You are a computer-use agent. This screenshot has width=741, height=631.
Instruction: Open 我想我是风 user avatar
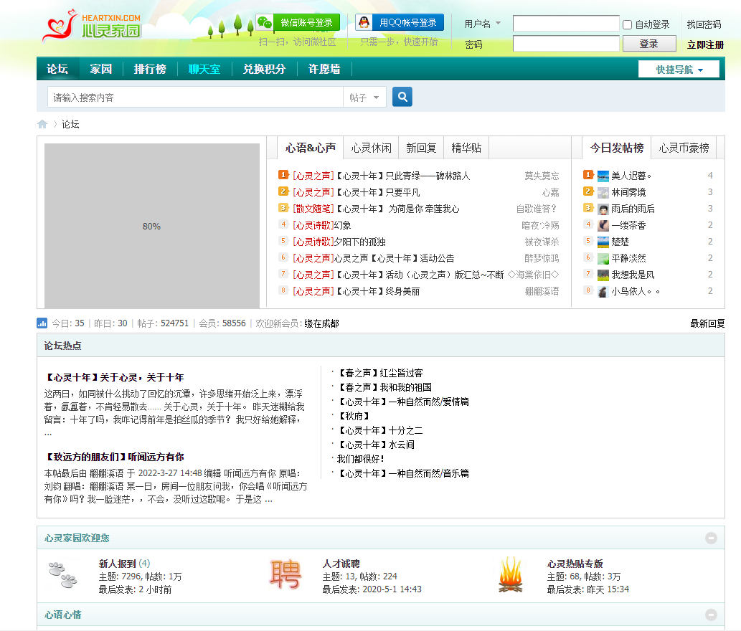point(603,275)
